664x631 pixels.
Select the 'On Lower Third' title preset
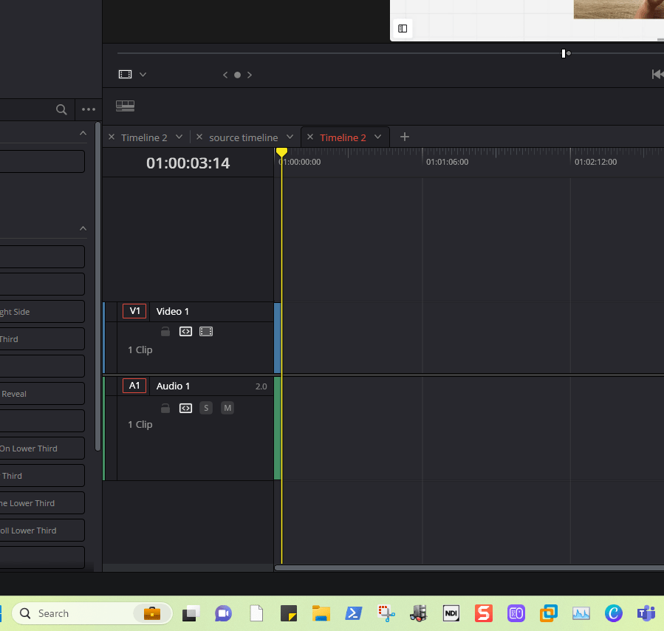pos(41,448)
